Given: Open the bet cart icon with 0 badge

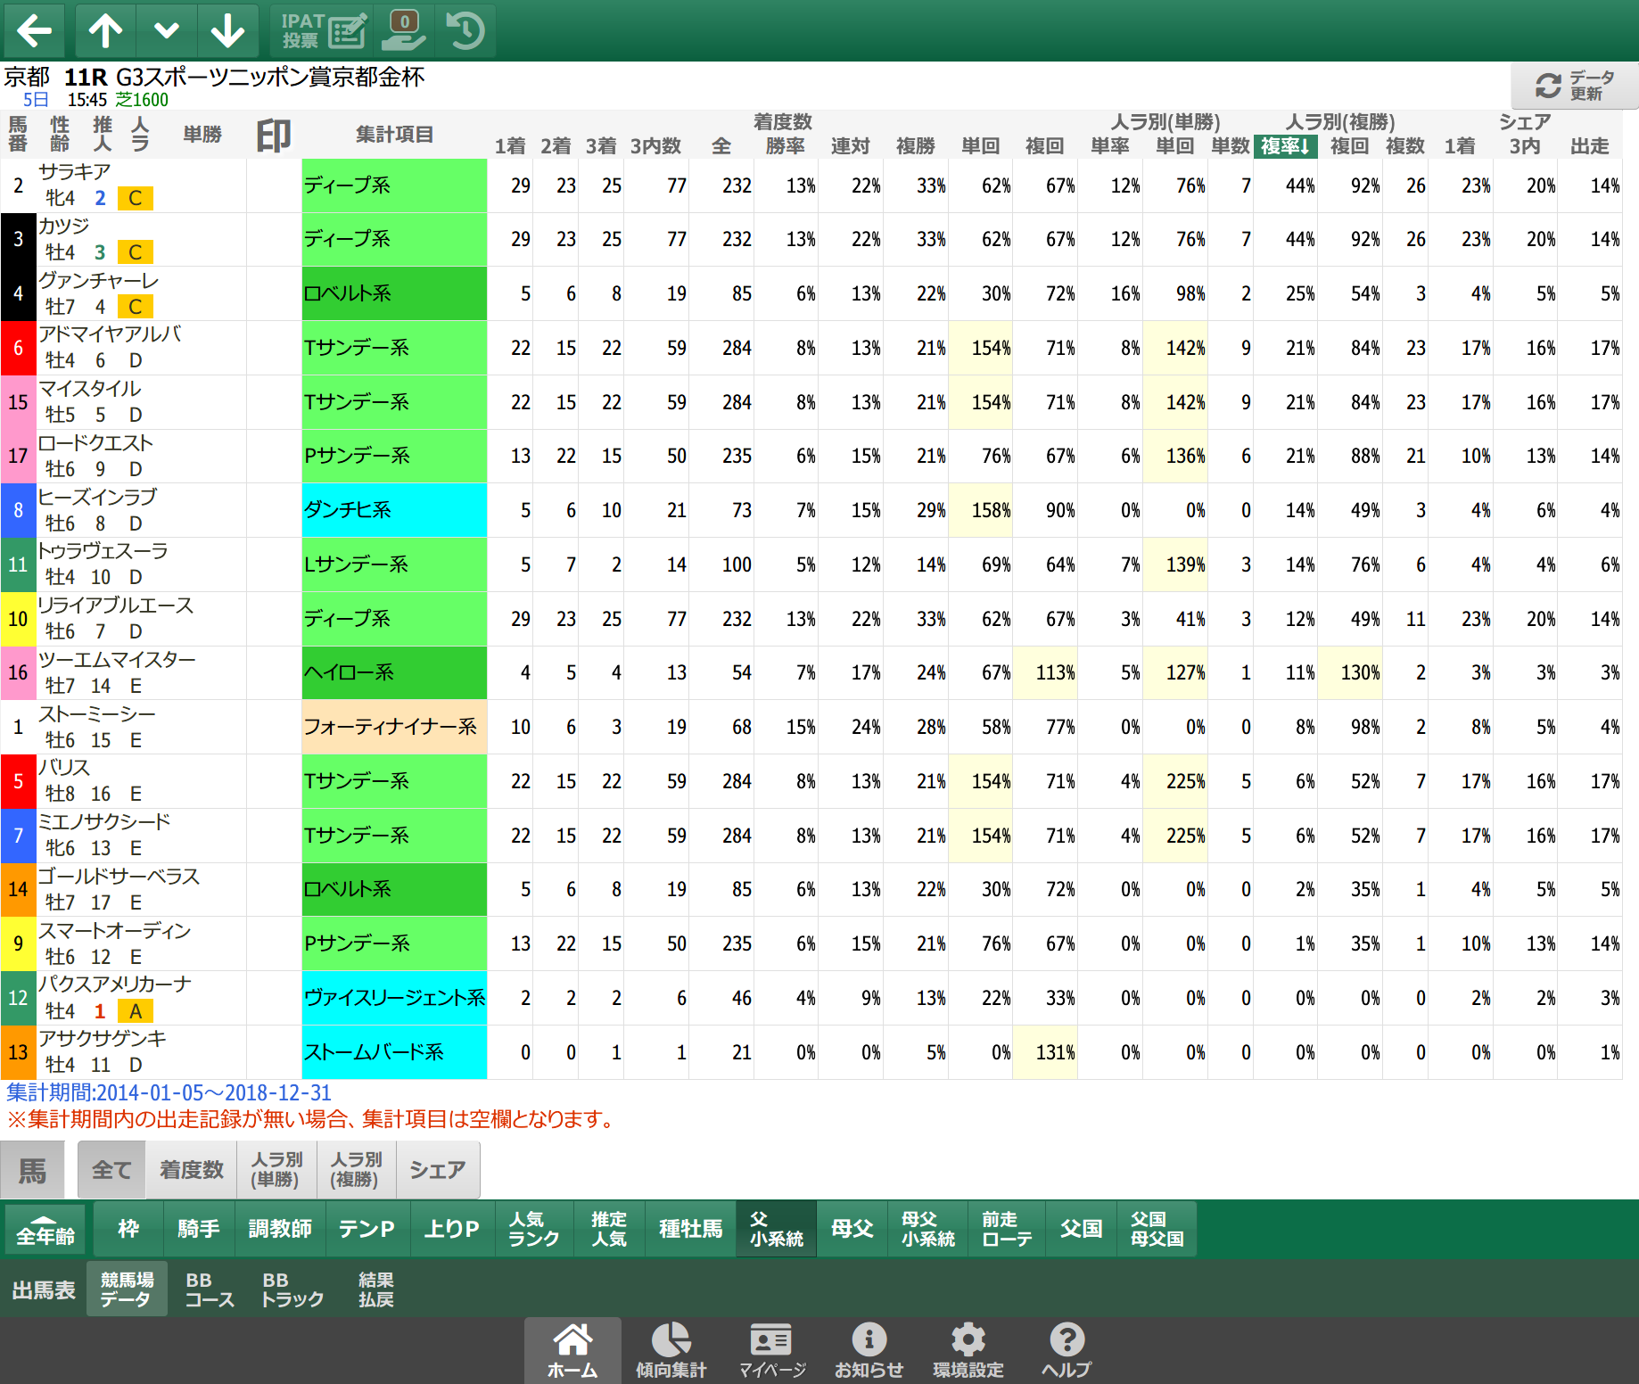Looking at the screenshot, I should click(404, 30).
